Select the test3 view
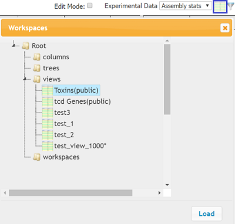Image resolution: width=235 pixels, height=224 pixels. click(x=62, y=113)
